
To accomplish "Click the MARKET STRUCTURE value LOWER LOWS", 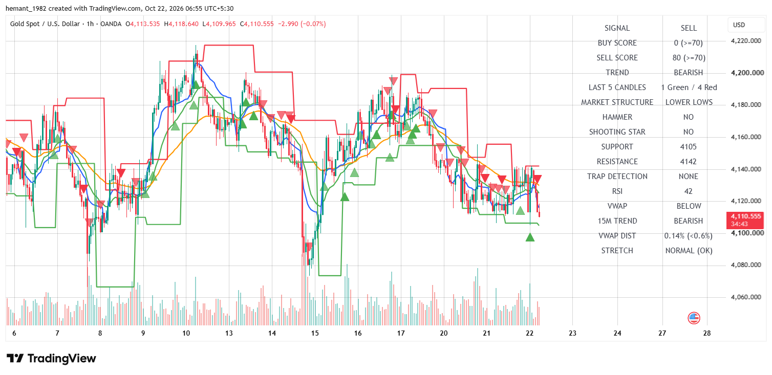I will click(689, 102).
